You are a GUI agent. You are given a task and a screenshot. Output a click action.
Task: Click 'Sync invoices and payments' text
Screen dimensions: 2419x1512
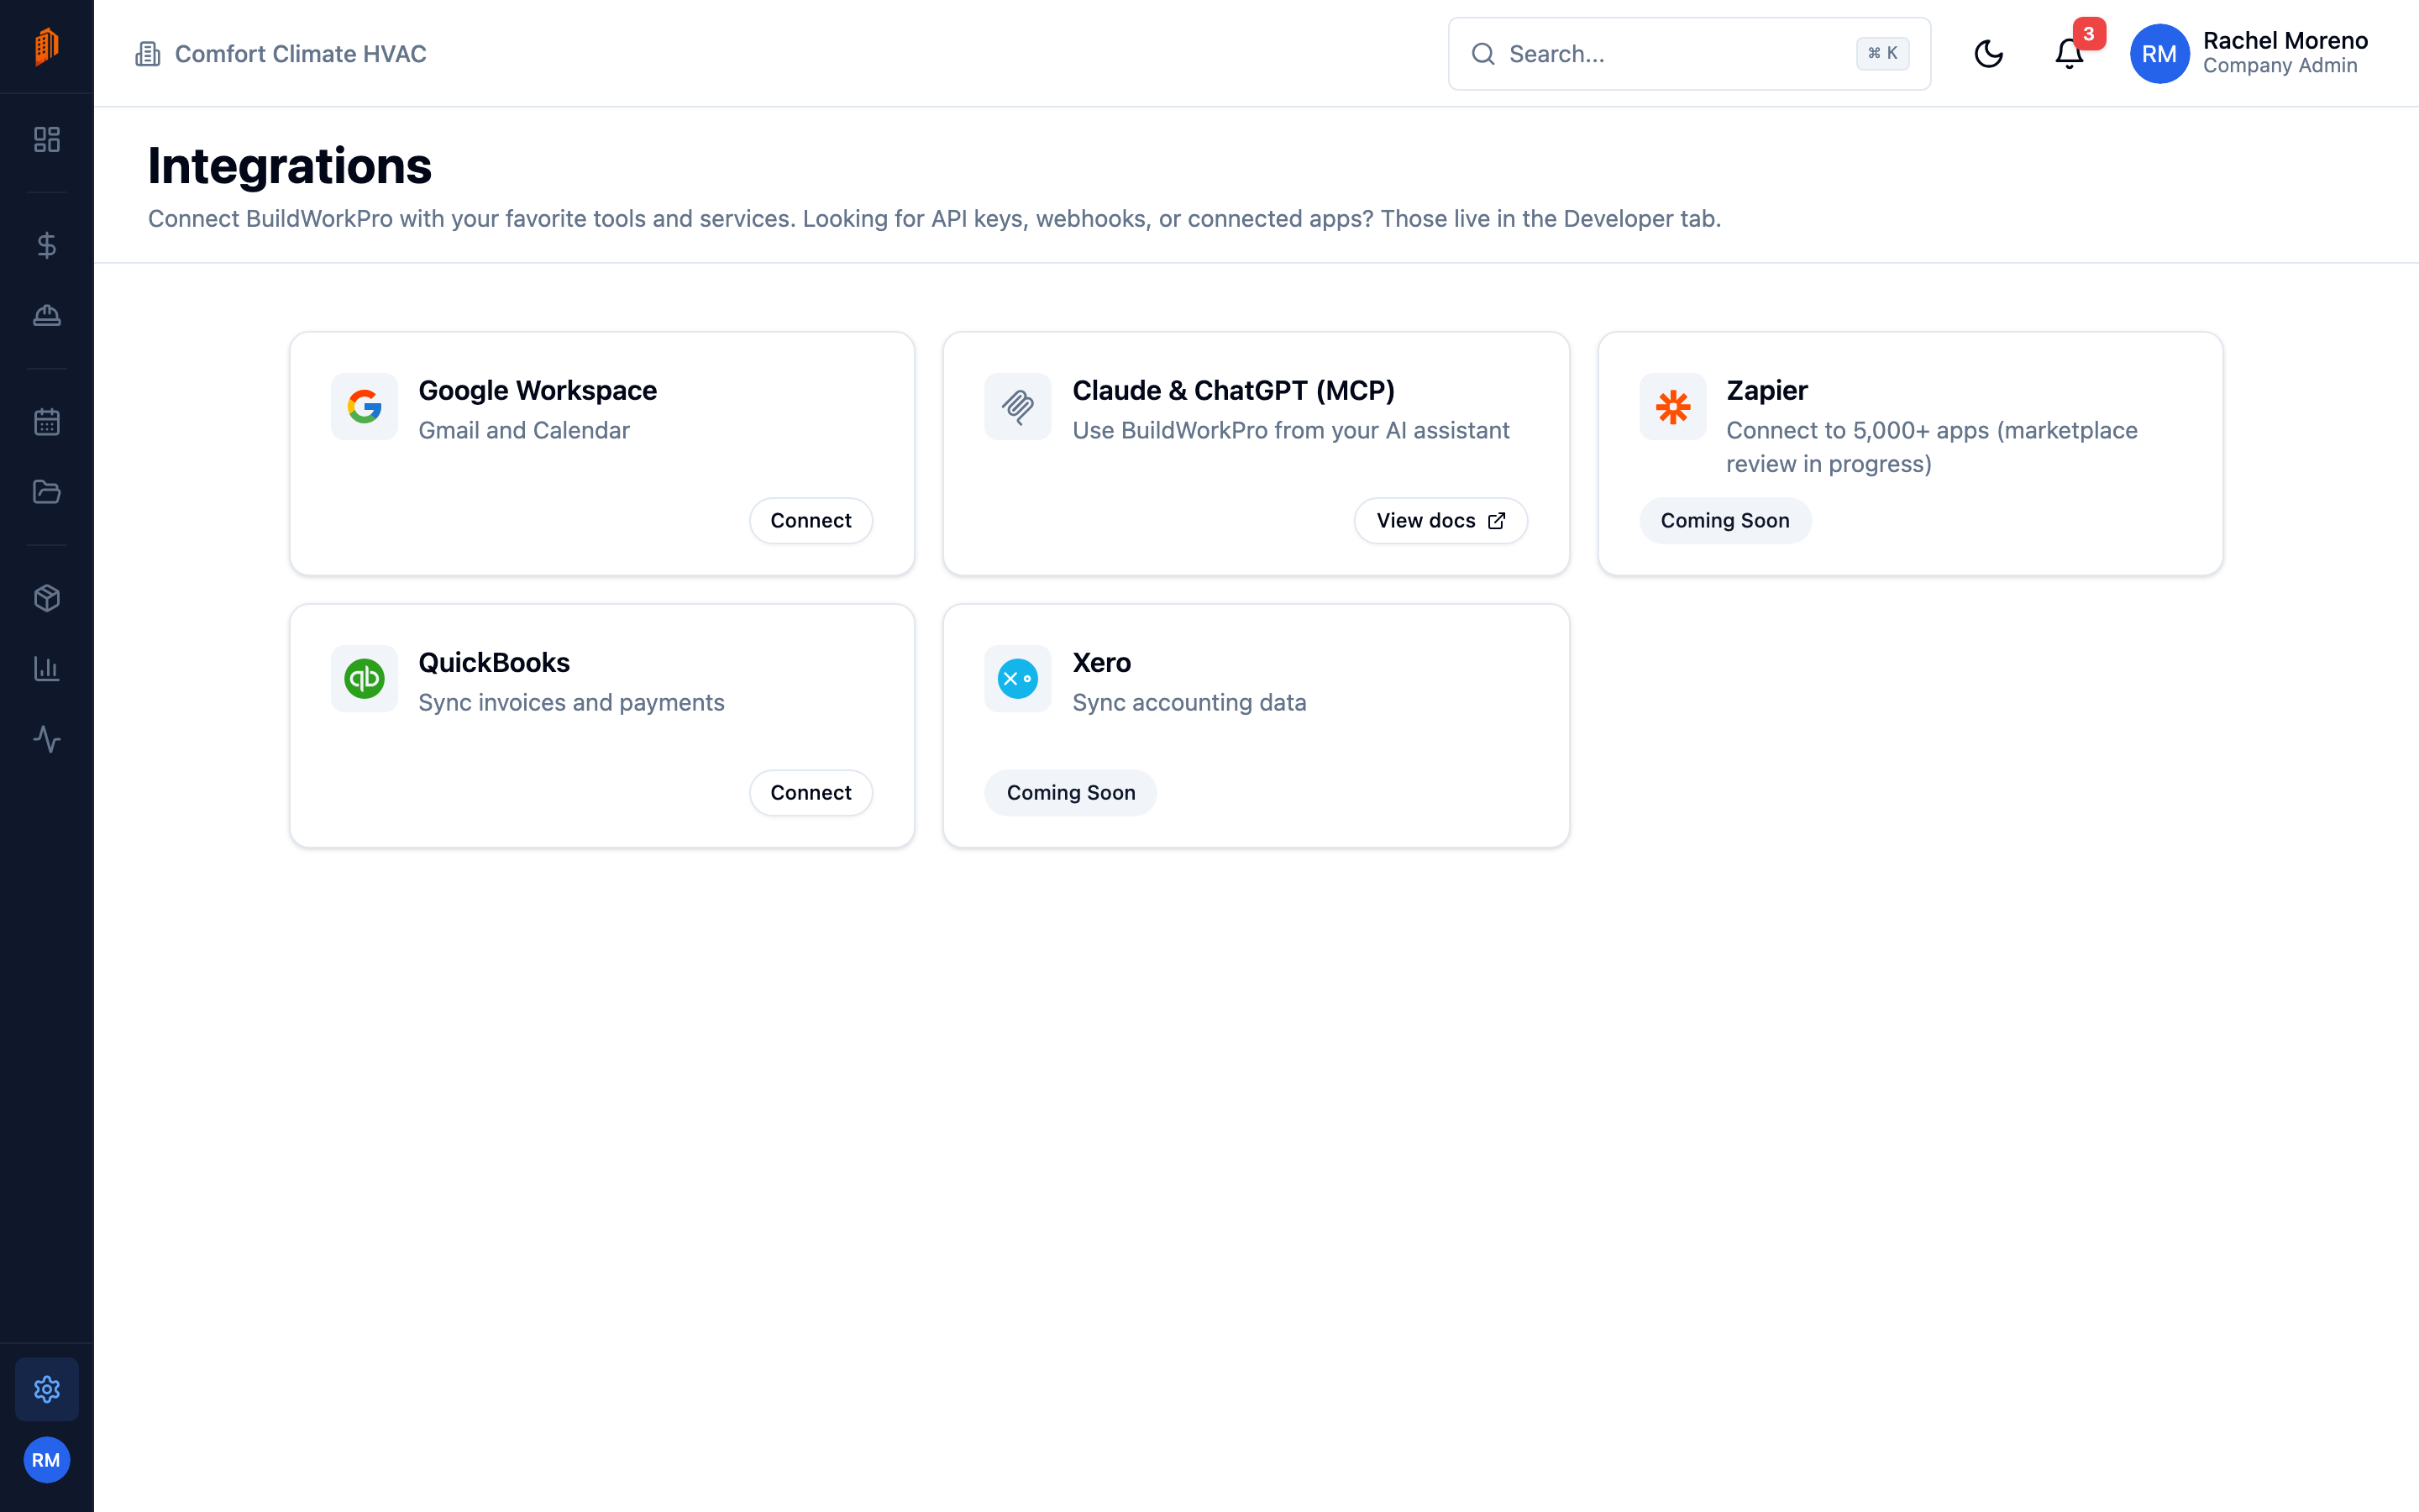[572, 703]
